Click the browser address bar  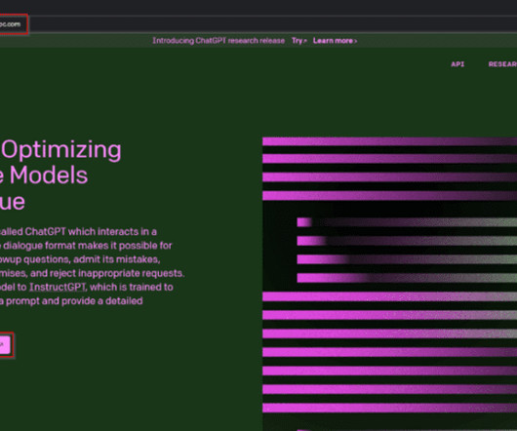[x=258, y=24]
